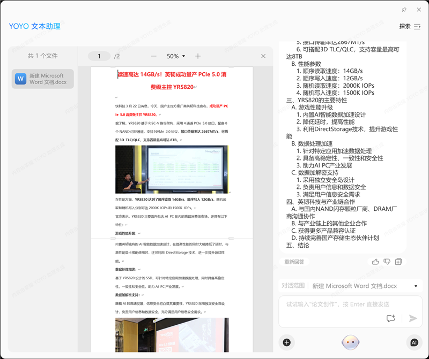Click the YOYO robot avatar
Viewport: 429px width, 359px height.
[350, 342]
